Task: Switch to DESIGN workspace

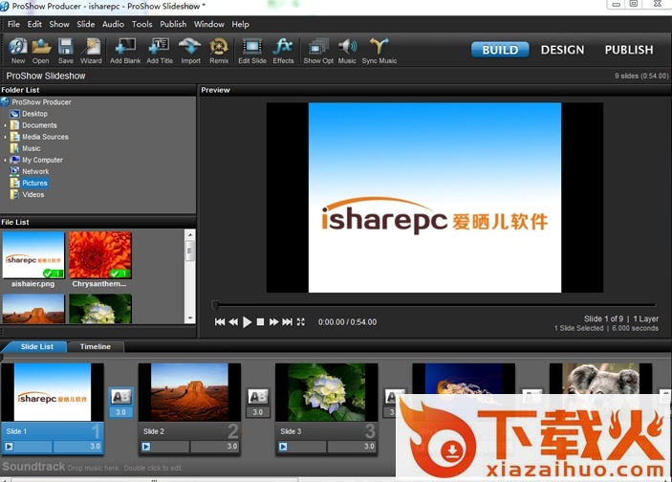Action: pos(562,50)
